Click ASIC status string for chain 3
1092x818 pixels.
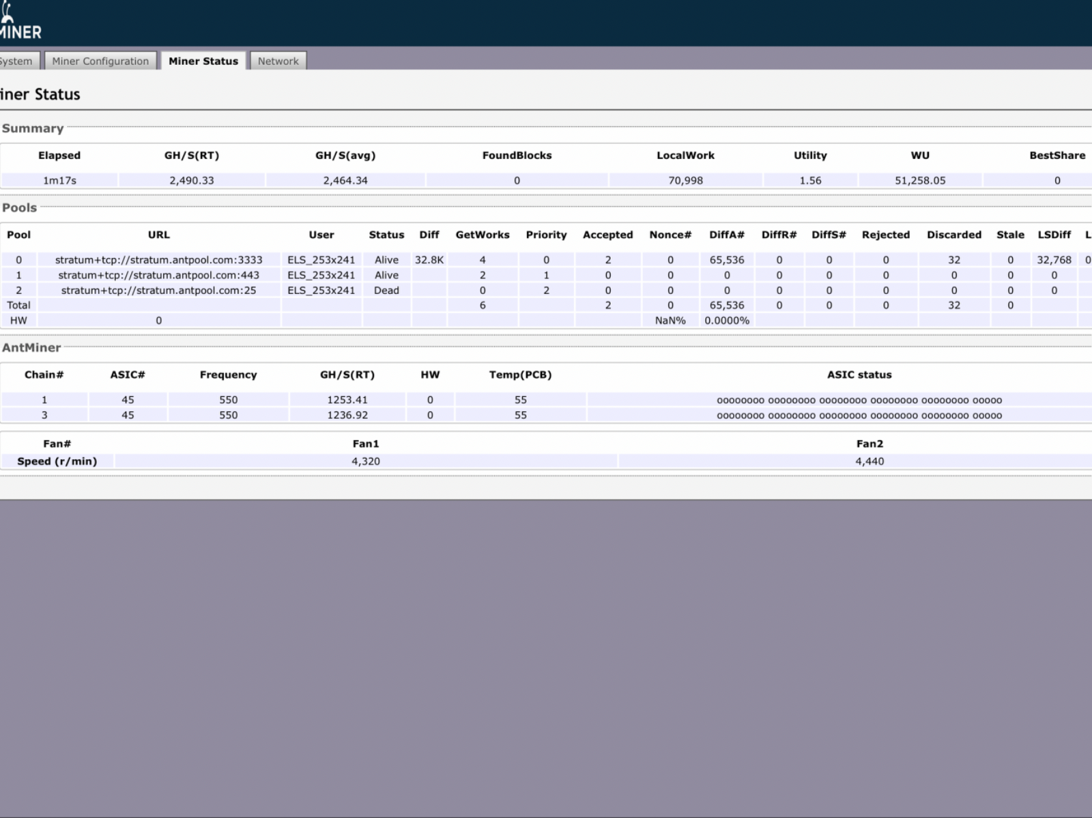pos(859,415)
